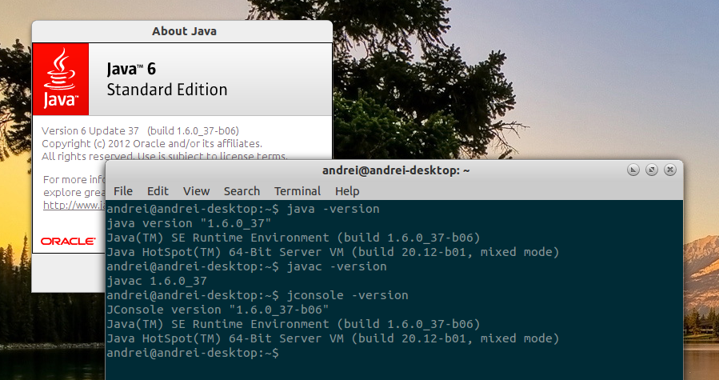The height and width of the screenshot is (380, 719).
Task: Open the Search menu in terminal
Action: click(x=242, y=191)
